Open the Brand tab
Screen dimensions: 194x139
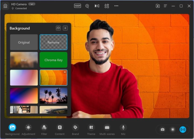click(x=75, y=130)
